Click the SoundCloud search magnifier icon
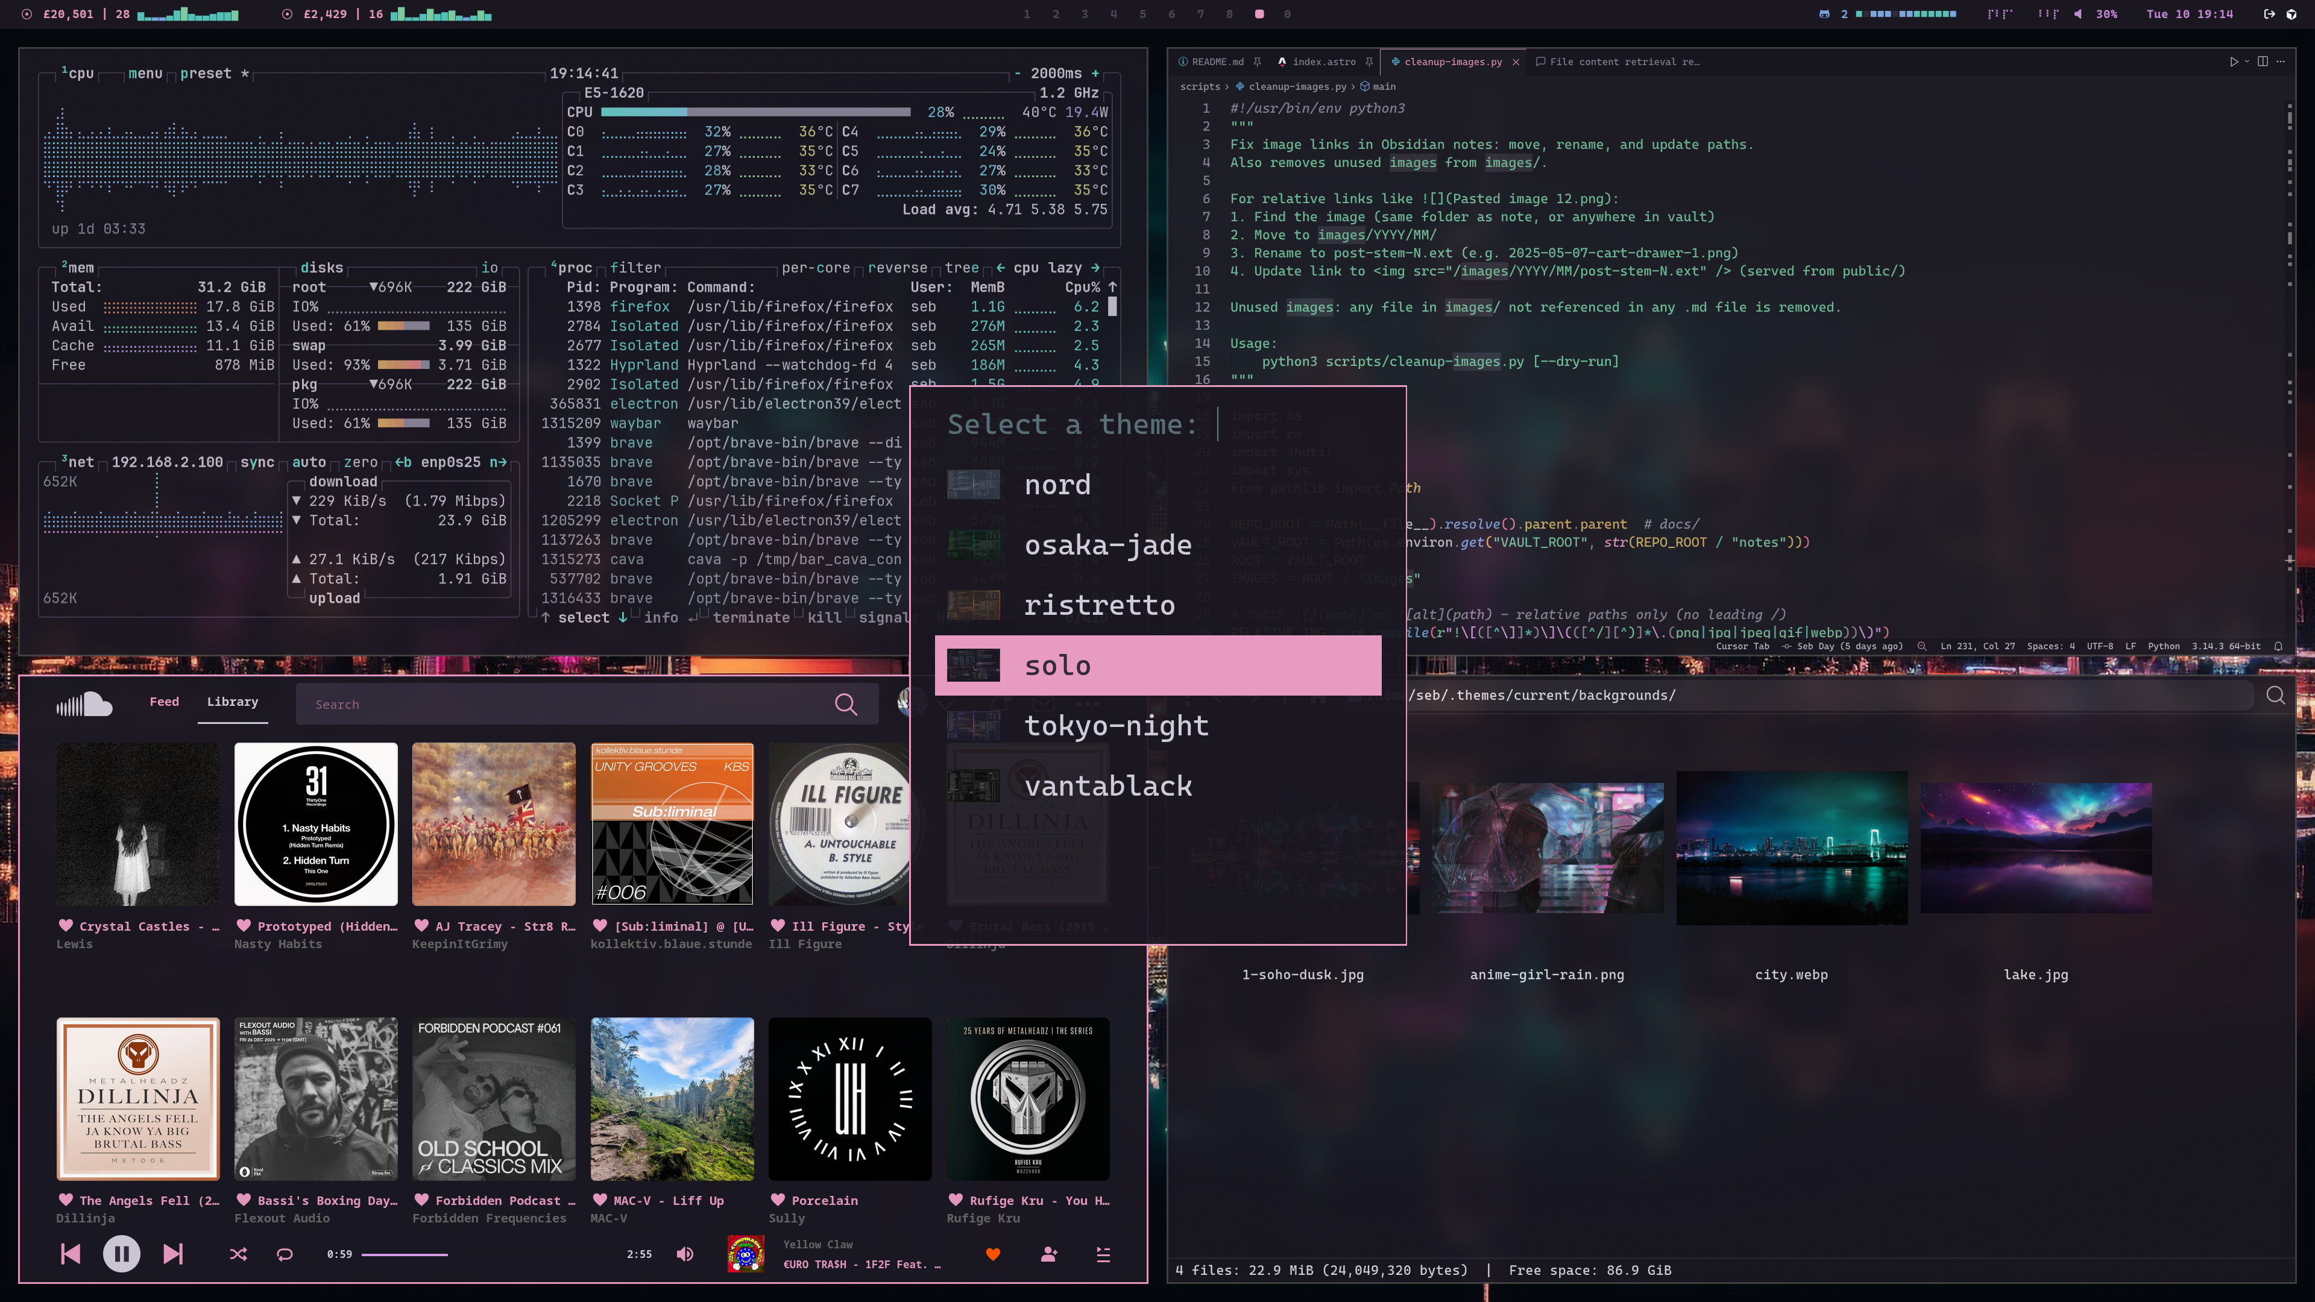The height and width of the screenshot is (1302, 2315). [x=846, y=705]
